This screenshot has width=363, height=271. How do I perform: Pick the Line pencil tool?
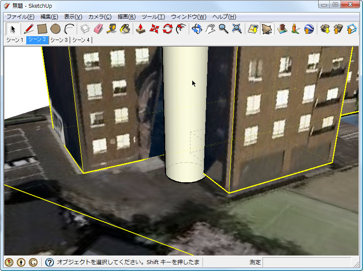[29, 29]
